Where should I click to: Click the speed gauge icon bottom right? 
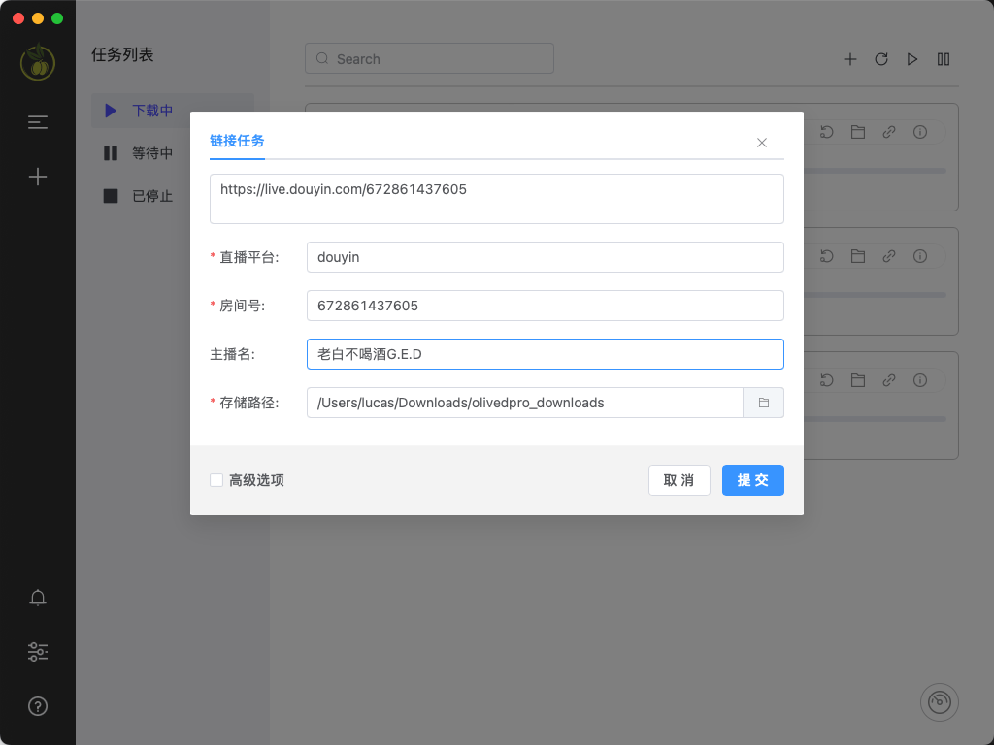click(939, 702)
